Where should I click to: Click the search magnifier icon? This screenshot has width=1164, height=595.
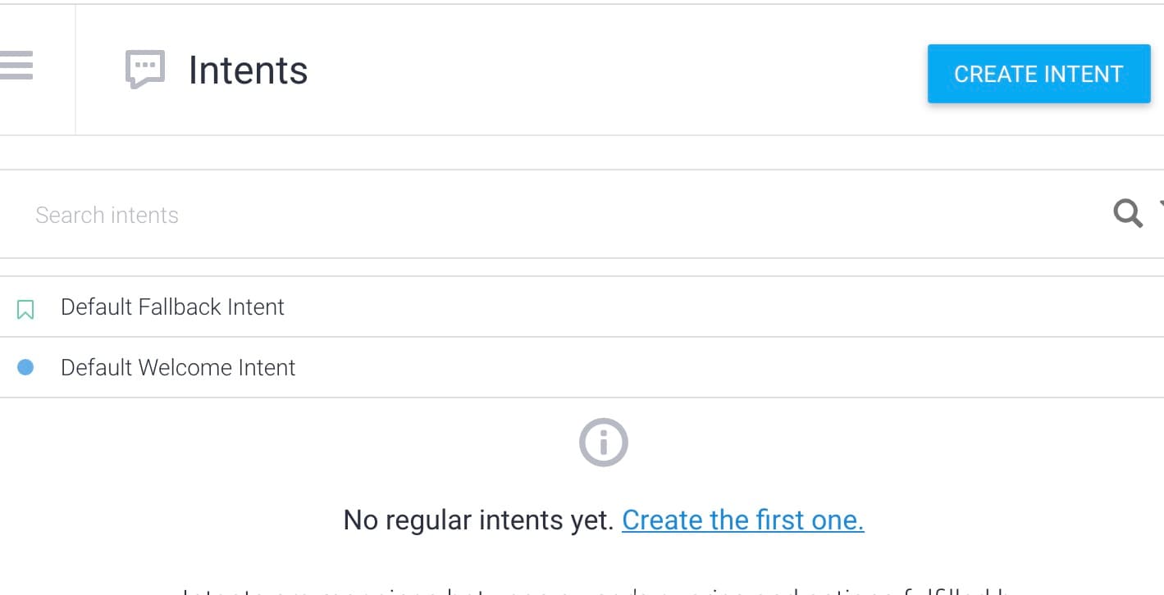1128,214
